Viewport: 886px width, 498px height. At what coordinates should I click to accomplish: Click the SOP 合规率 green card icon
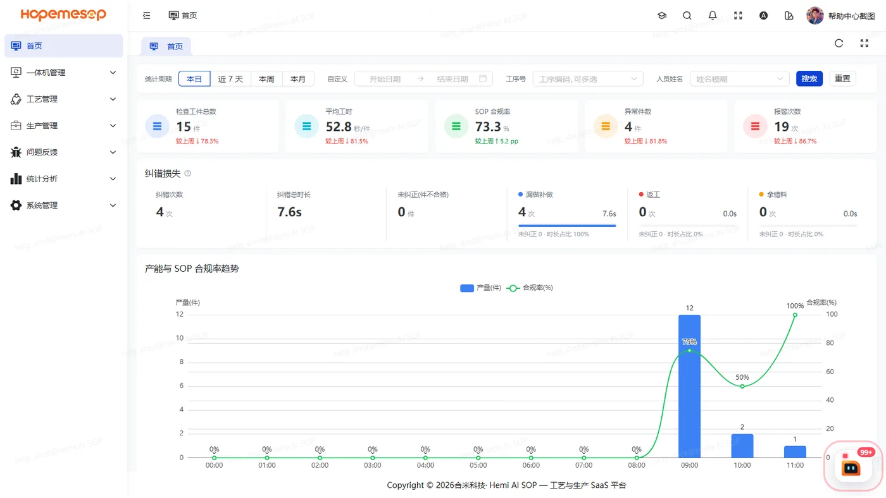tap(456, 126)
